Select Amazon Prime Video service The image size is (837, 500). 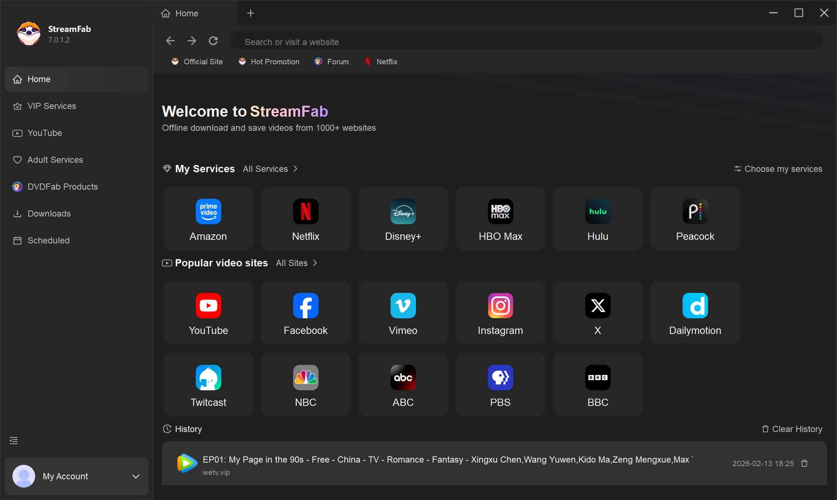(x=208, y=218)
